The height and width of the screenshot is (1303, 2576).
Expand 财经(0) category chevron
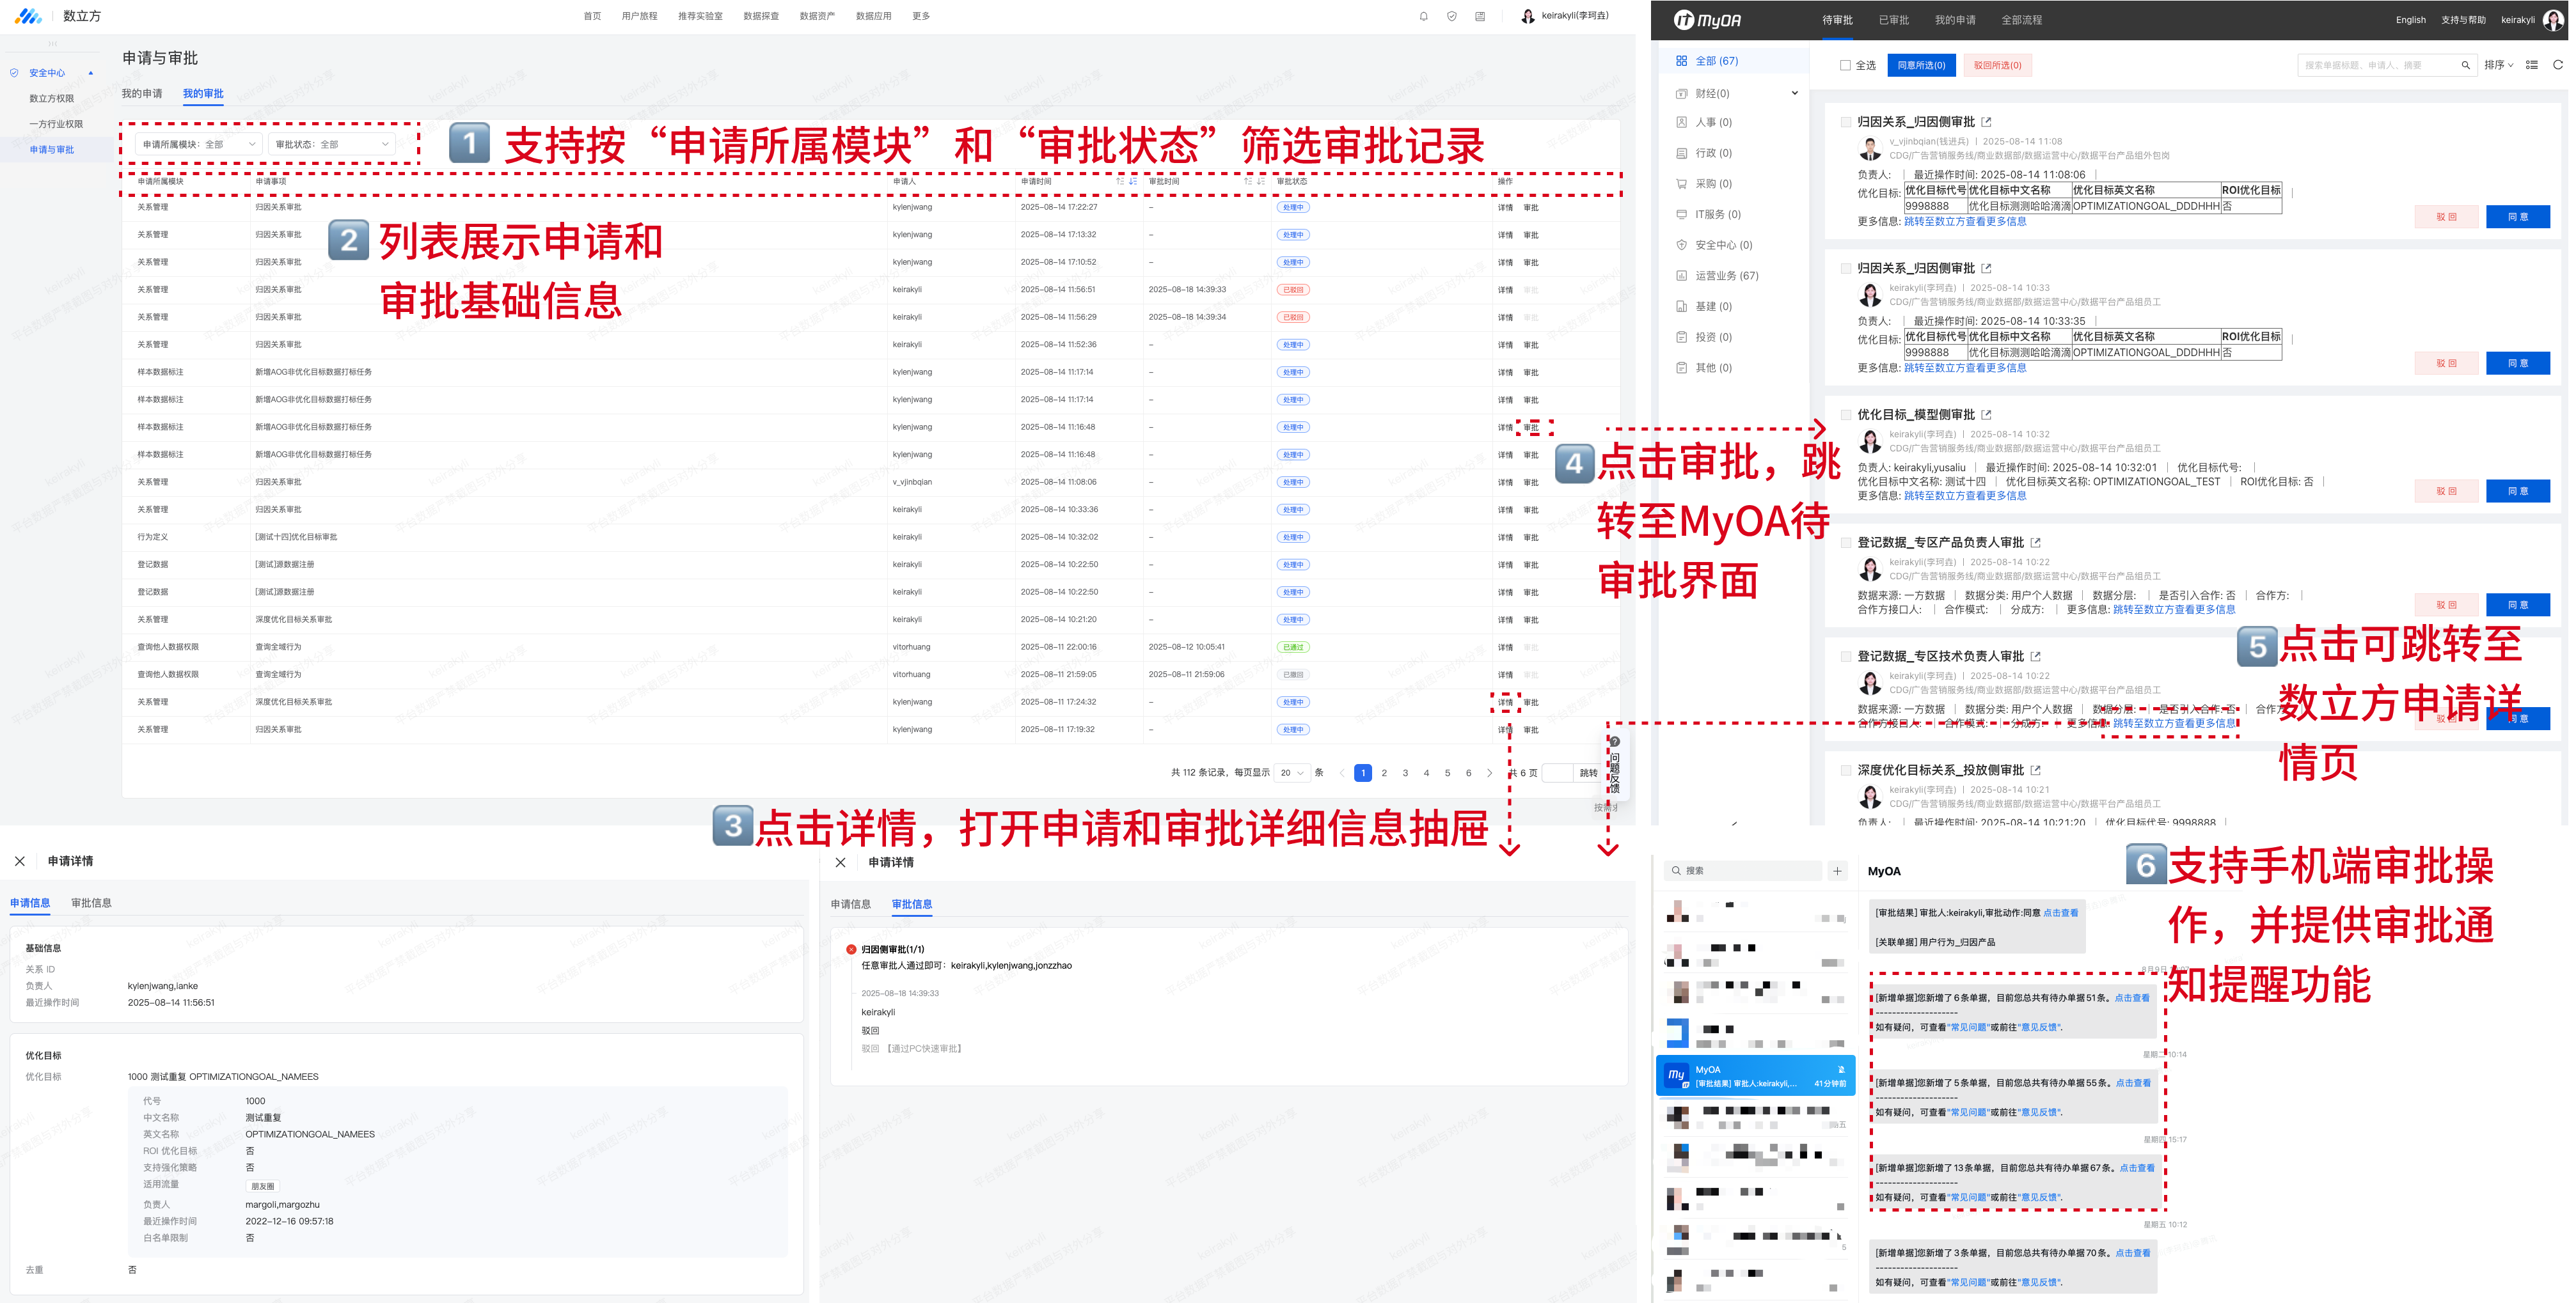(x=1794, y=93)
